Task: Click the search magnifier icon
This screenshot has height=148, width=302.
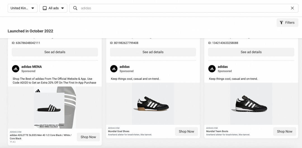Action: pyautogui.click(x=75, y=8)
